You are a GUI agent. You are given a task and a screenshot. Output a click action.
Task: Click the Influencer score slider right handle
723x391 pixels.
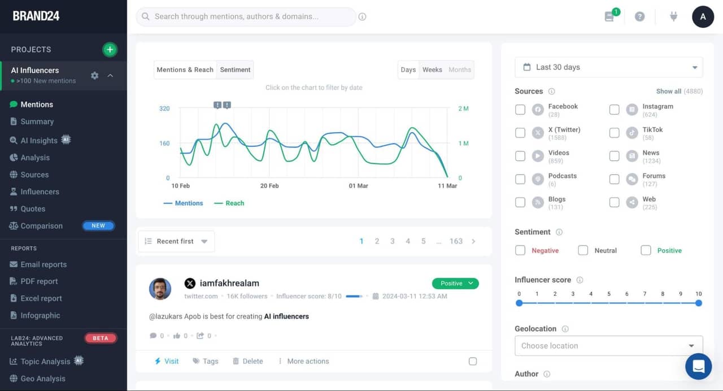click(x=699, y=303)
